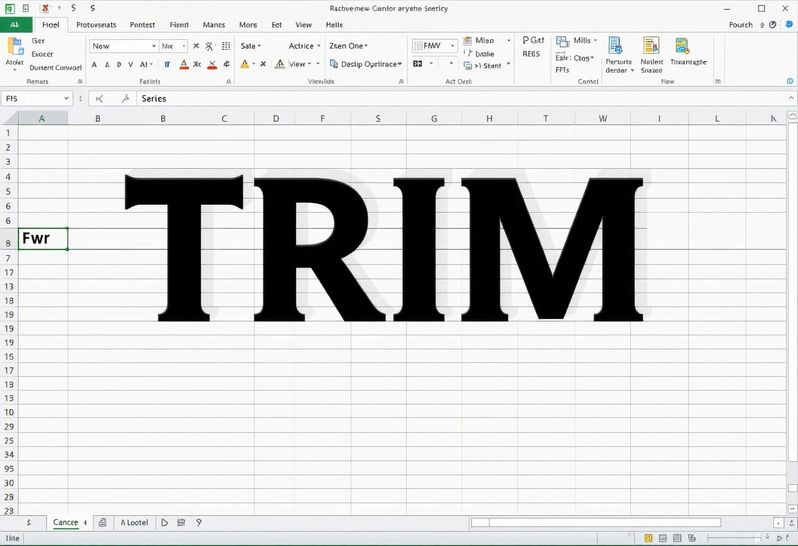
Task: Apply font color using the A icon
Action: tap(183, 64)
